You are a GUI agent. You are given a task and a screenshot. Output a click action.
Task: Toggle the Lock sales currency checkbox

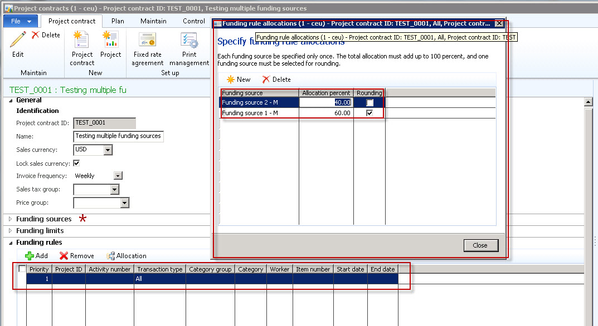pyautogui.click(x=76, y=164)
